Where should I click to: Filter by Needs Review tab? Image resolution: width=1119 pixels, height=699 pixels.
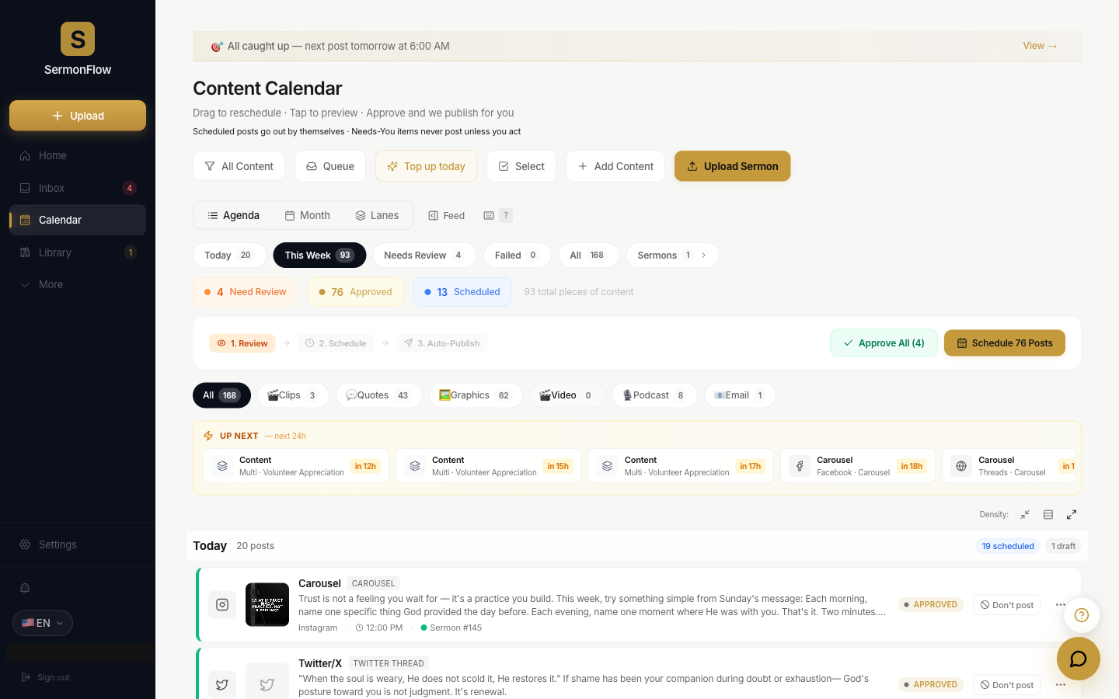[424, 255]
